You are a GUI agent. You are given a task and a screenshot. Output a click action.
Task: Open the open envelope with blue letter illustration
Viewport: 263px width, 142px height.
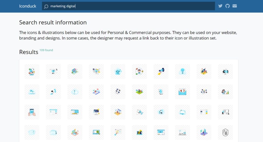[118, 71]
